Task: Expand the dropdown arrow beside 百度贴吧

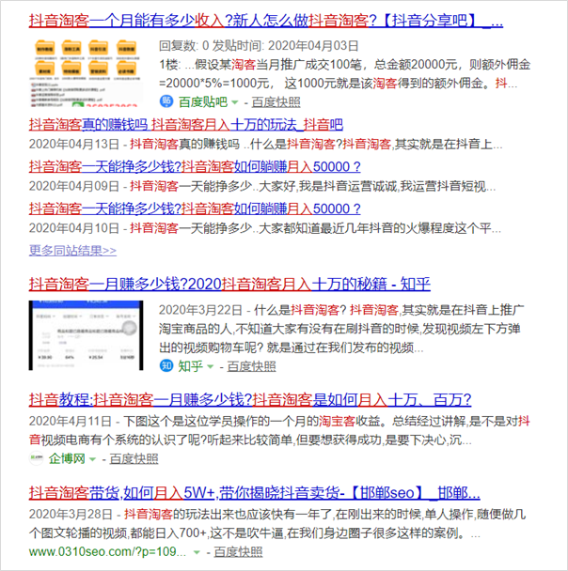Action: coord(235,102)
